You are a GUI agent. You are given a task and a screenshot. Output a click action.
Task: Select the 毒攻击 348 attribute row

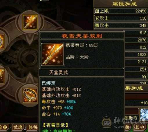click(x=121, y=26)
